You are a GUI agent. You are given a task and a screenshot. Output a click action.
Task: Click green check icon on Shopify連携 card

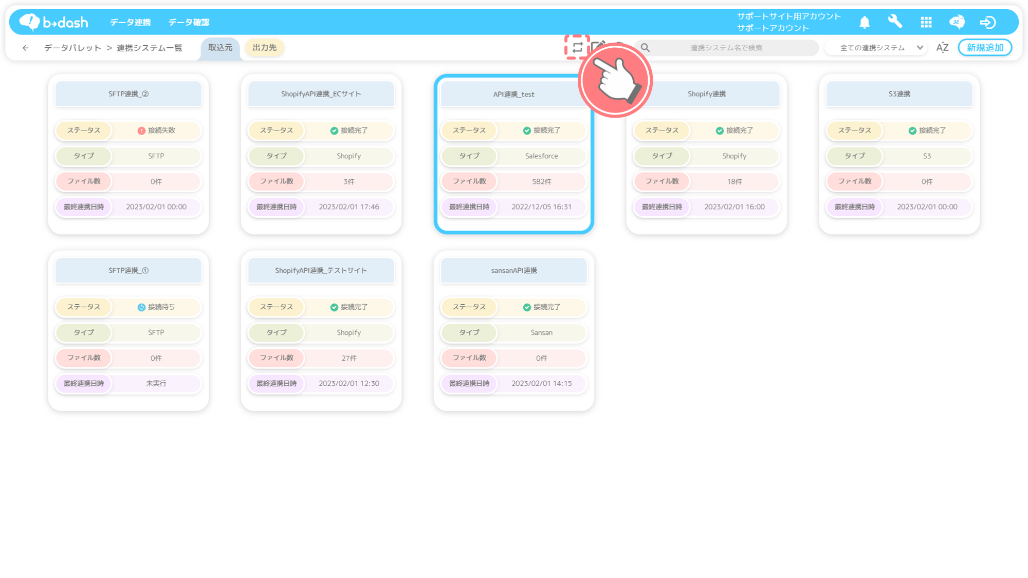[x=720, y=130]
